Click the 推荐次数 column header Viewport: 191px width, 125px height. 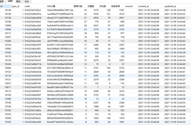coord(80,6)
